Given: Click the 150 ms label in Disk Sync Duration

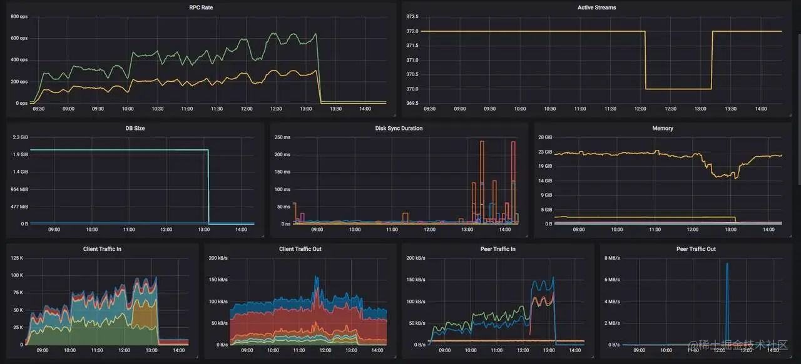Looking at the screenshot, I should click(283, 172).
